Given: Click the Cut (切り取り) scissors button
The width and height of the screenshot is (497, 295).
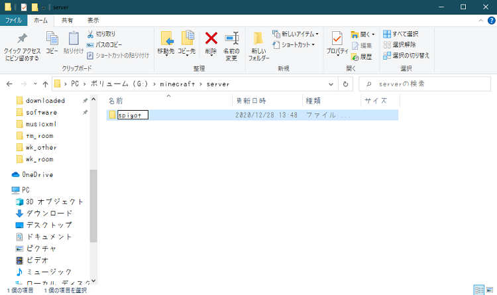Looking at the screenshot, I should (x=101, y=34).
